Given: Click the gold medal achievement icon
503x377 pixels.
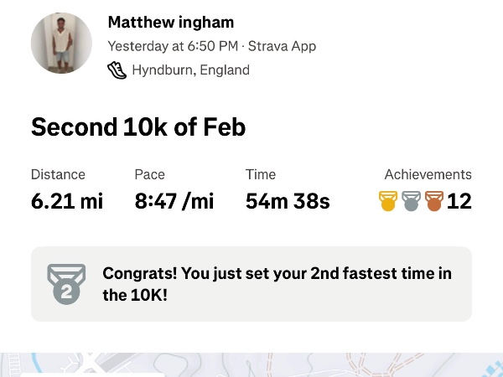Looking at the screenshot, I should [388, 202].
